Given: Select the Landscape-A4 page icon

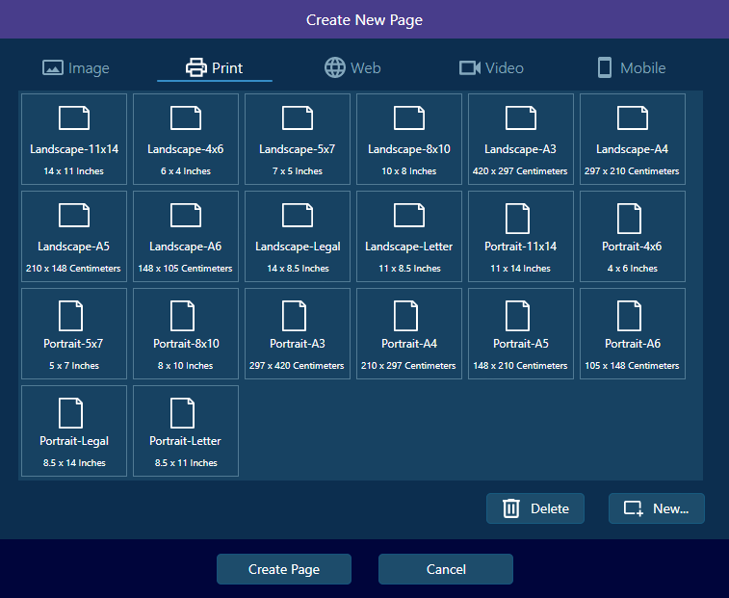Looking at the screenshot, I should click(x=633, y=118).
